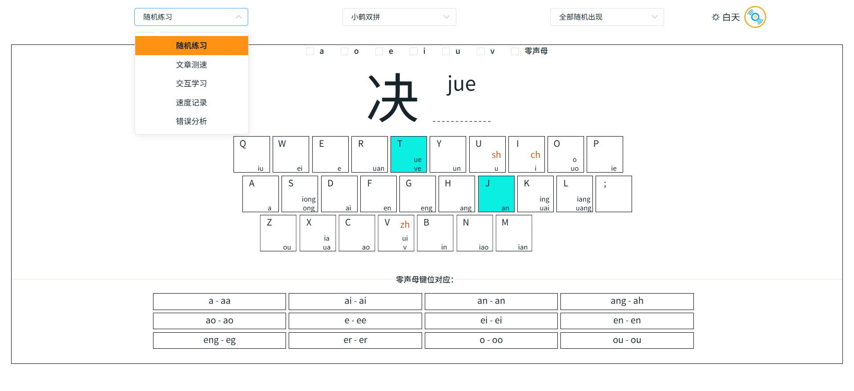Click the D key (ai)
Viewport: 854px width, 391px height.
(339, 194)
